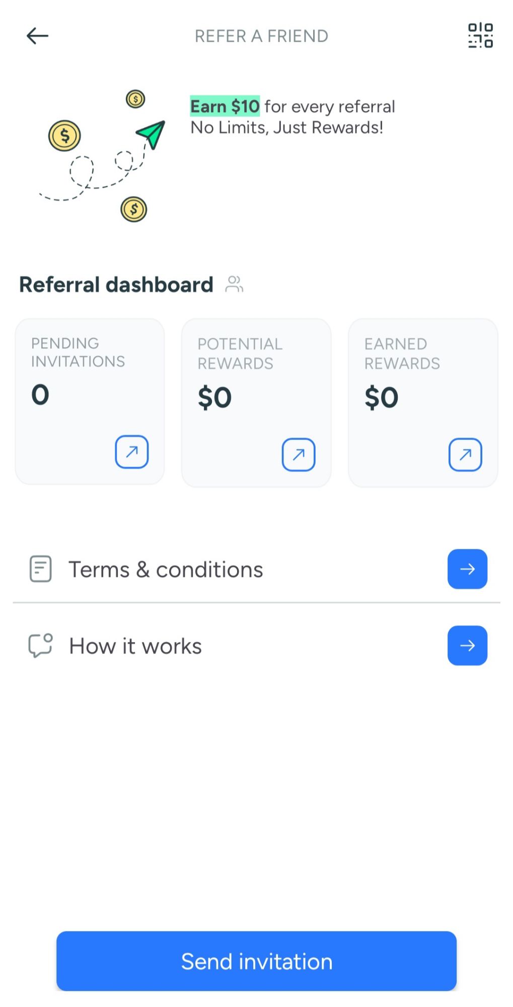Tap the chat bubble icon beside How it works
The height and width of the screenshot is (1007, 513).
40,645
